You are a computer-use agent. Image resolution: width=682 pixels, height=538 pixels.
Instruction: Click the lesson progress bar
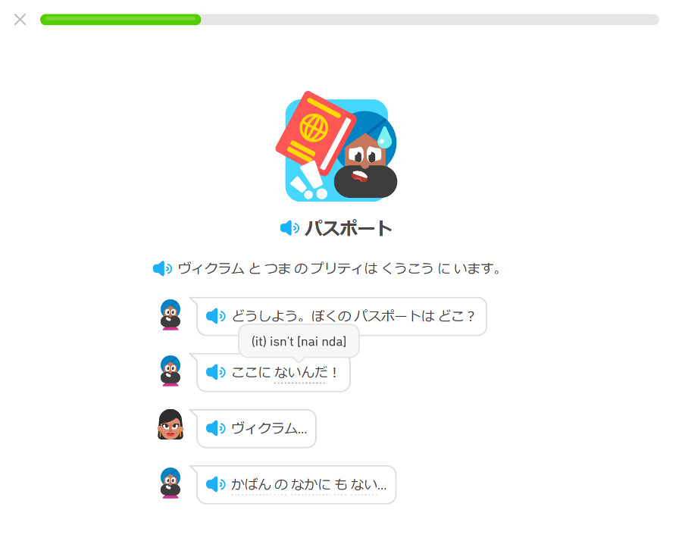(x=349, y=20)
